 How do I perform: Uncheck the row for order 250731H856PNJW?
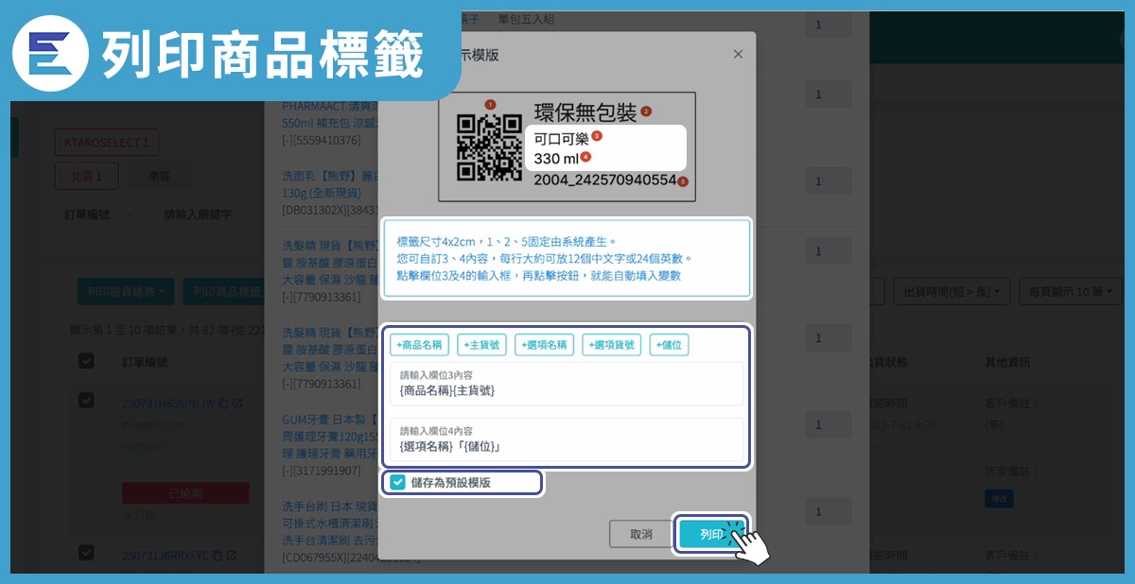point(86,402)
